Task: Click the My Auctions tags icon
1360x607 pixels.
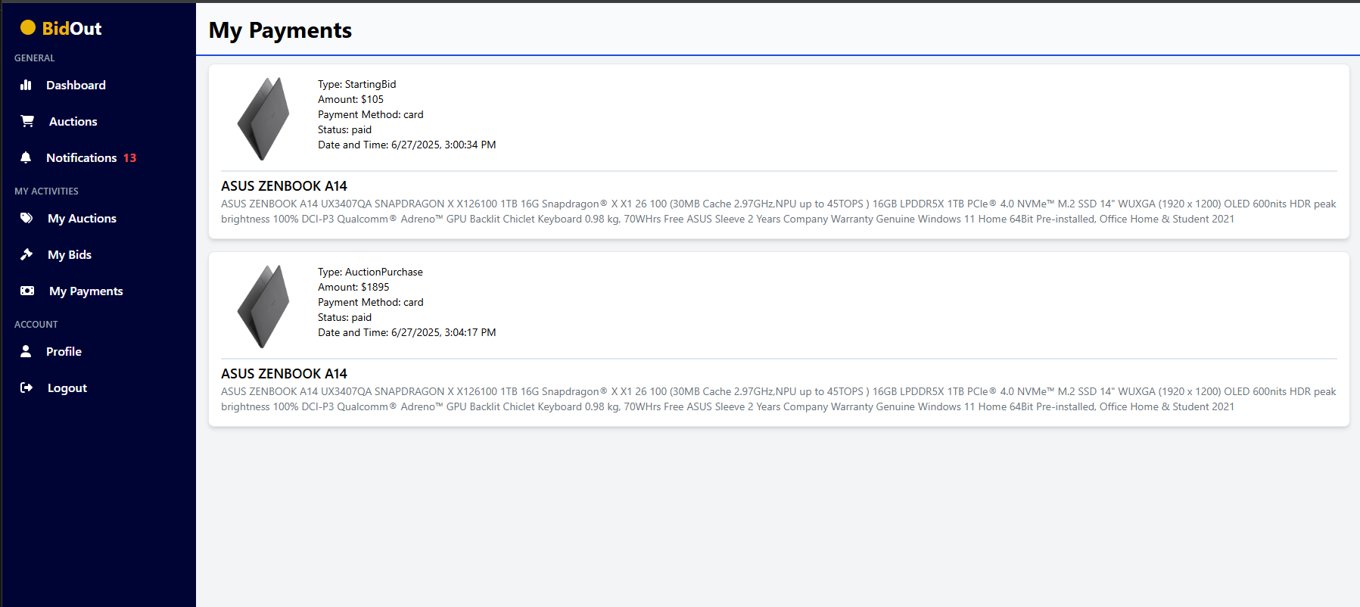Action: 26,218
